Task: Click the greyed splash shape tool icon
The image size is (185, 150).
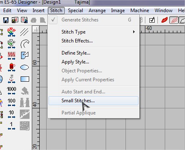Action: click(25, 91)
